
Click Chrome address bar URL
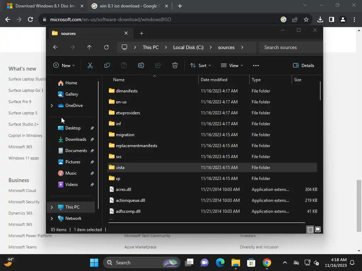coord(111,19)
